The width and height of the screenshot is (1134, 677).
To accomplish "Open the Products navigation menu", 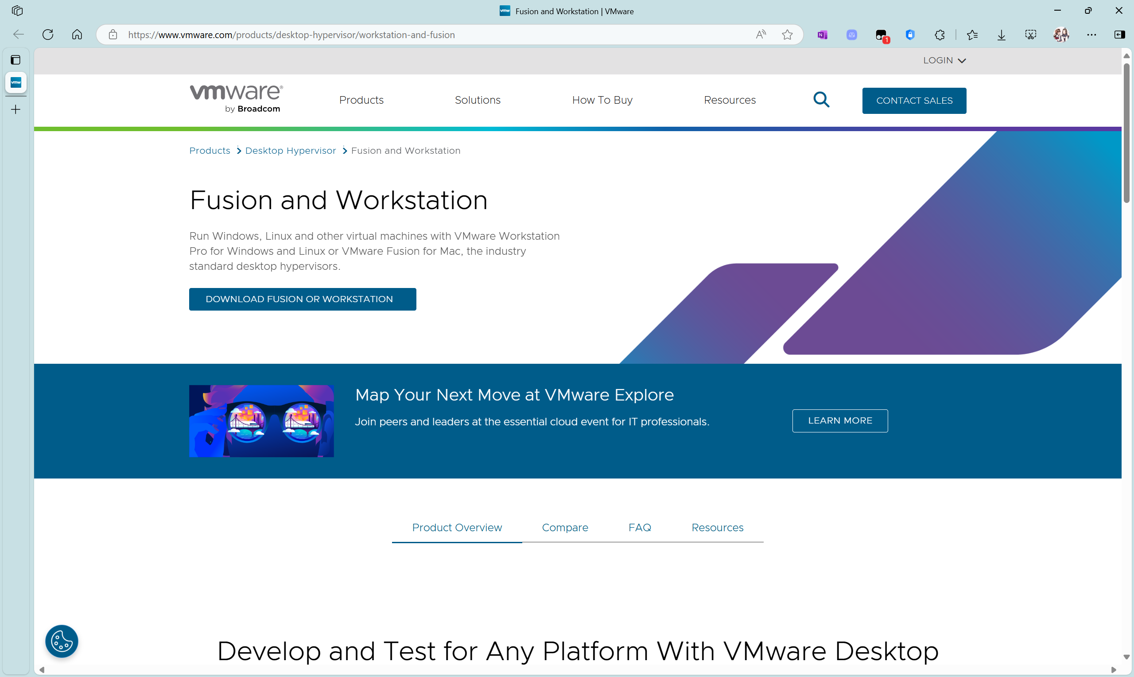I will (361, 100).
